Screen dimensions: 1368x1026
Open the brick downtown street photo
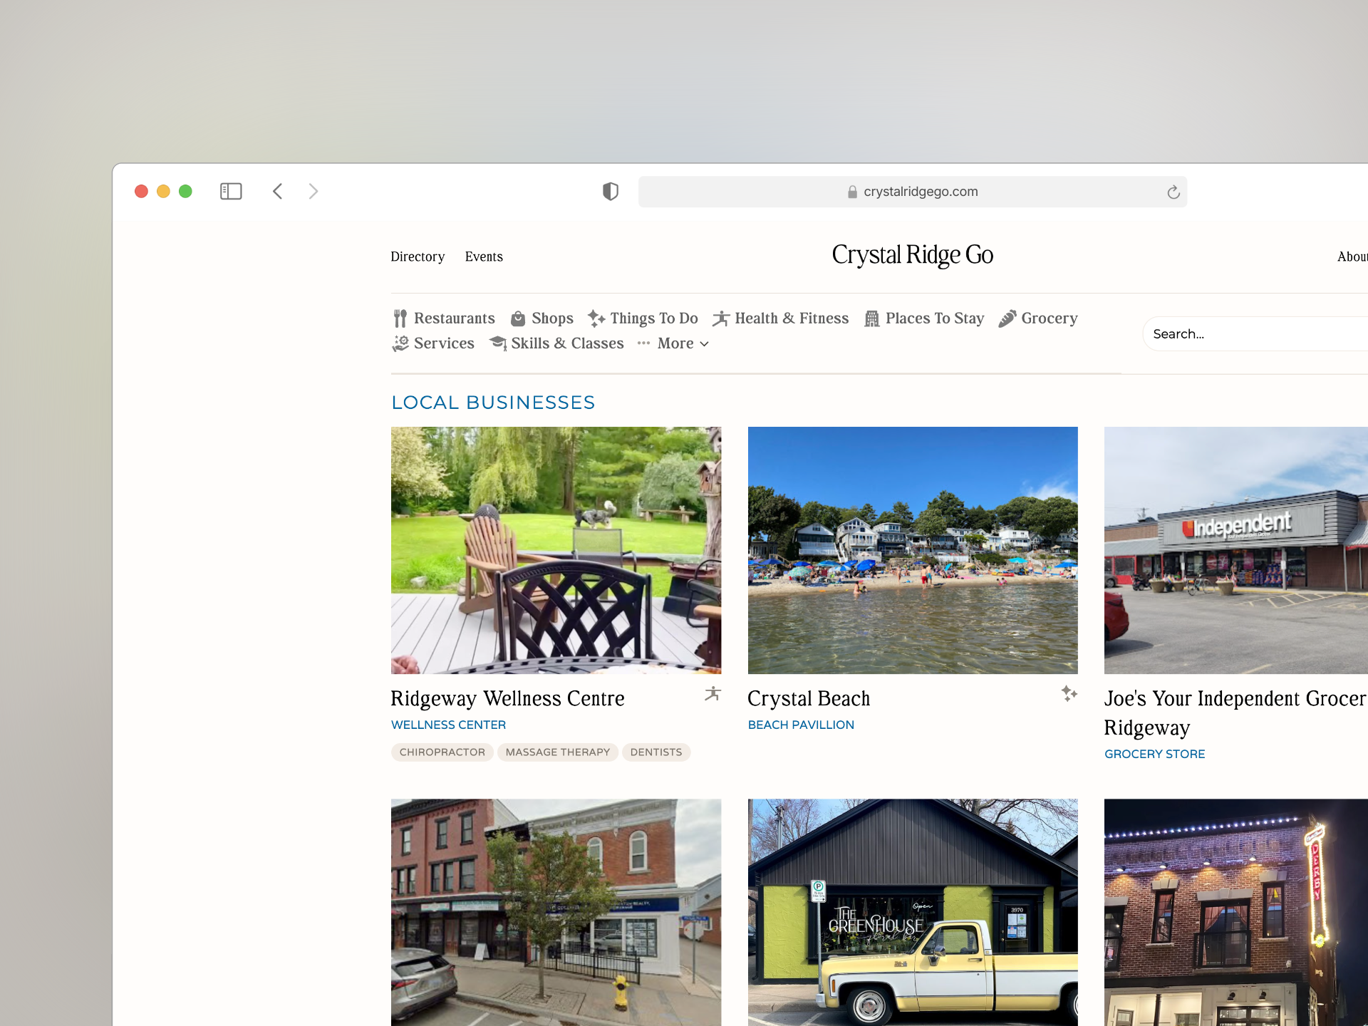coord(556,912)
